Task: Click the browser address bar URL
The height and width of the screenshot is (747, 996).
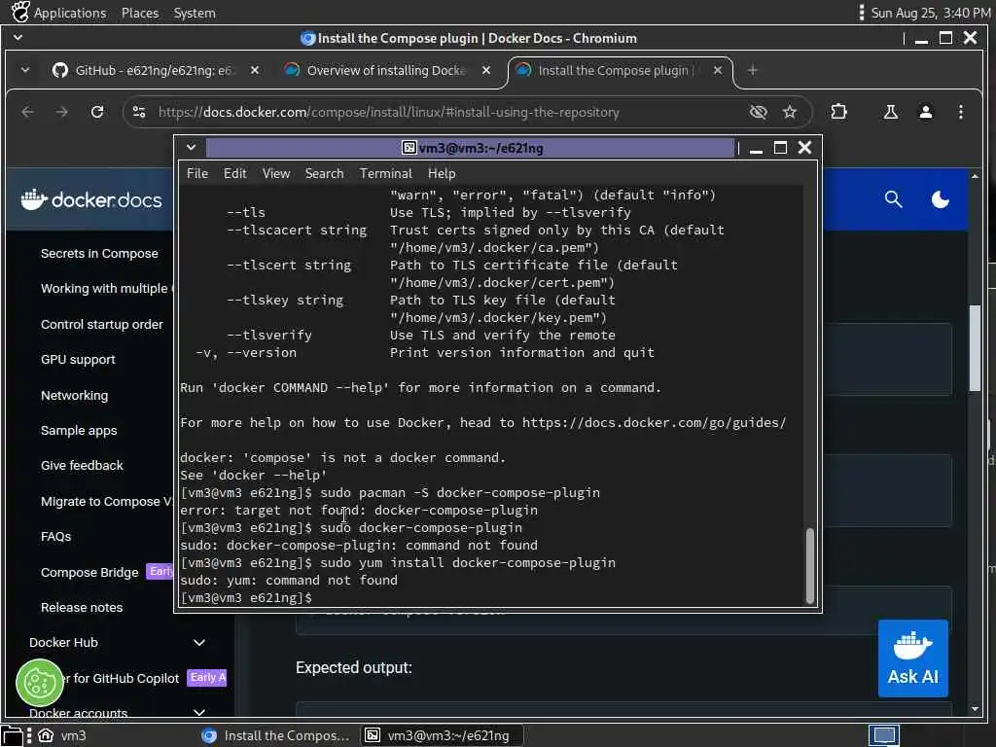Action: [x=389, y=113]
